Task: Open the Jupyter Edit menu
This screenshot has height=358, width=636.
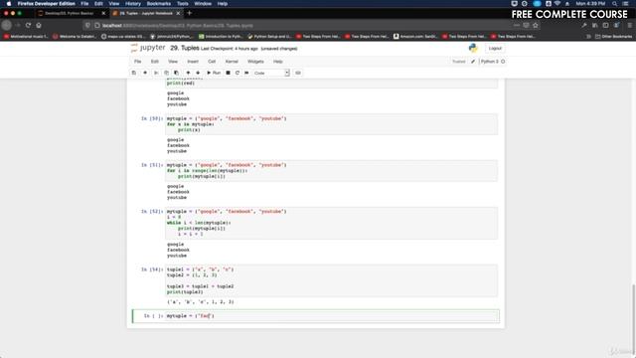Action: click(155, 62)
